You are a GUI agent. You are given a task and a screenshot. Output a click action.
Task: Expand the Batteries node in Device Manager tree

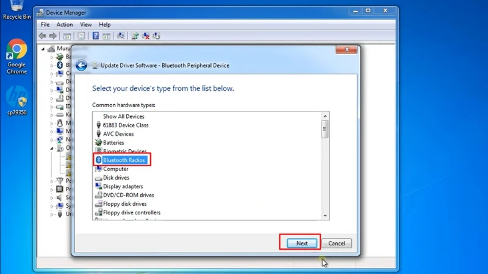52,57
